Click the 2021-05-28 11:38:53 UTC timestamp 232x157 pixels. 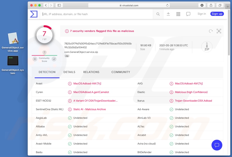coord(174,45)
